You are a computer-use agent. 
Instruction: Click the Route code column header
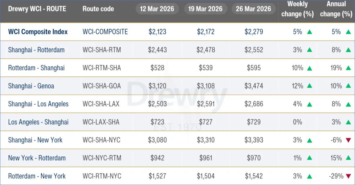tap(98, 9)
